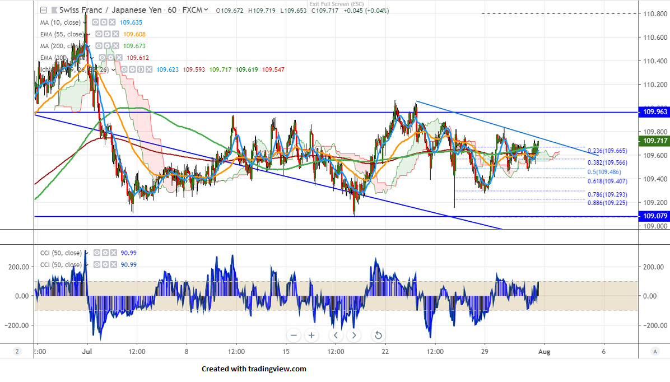Select the 109.079 price line label
Image resolution: width=670 pixels, height=382 pixels.
point(654,216)
